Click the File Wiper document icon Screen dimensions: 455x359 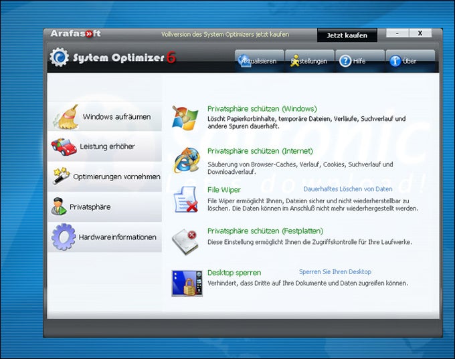(x=185, y=199)
